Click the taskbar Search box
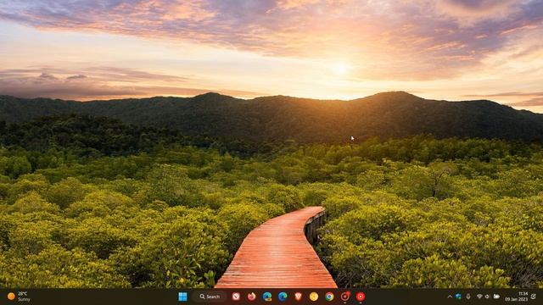 [210, 297]
